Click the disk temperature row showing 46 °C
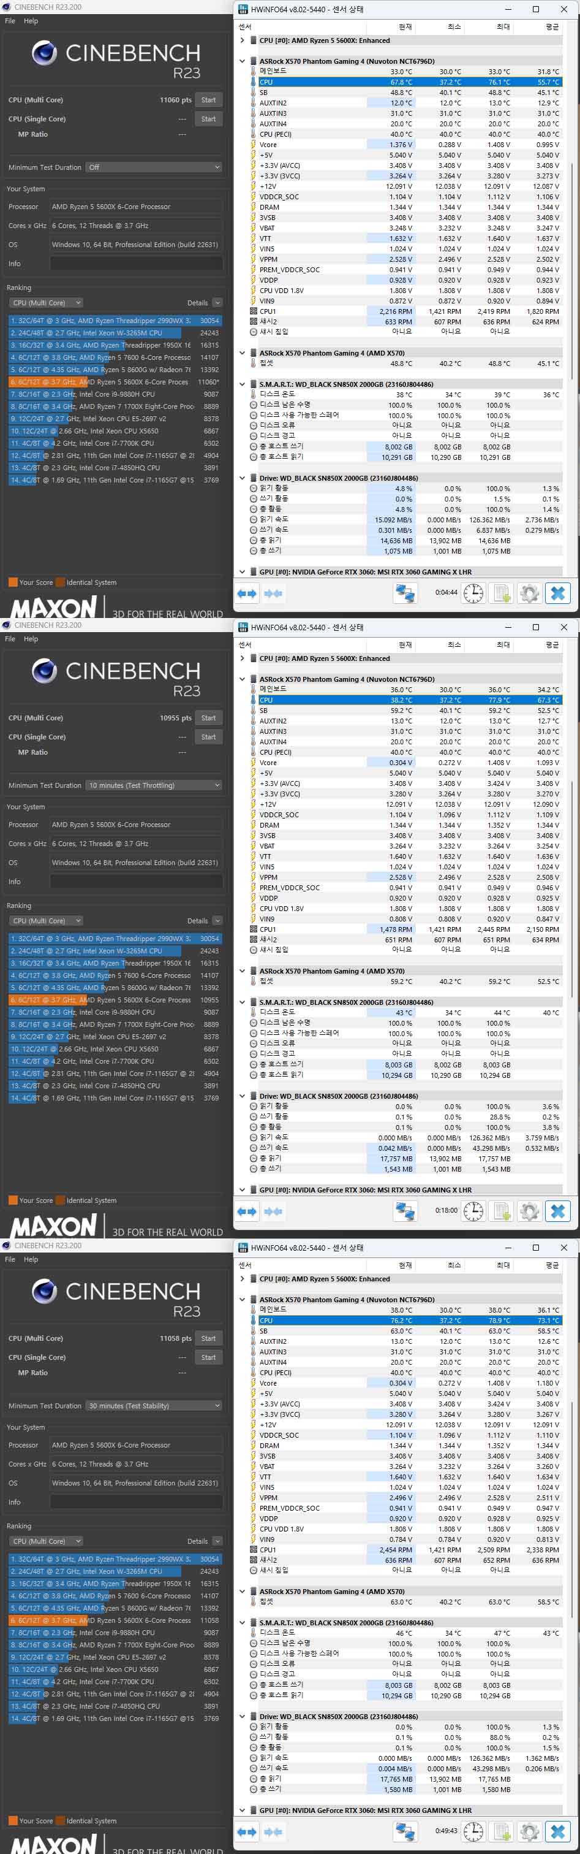The height and width of the screenshot is (1854, 580). click(405, 1634)
